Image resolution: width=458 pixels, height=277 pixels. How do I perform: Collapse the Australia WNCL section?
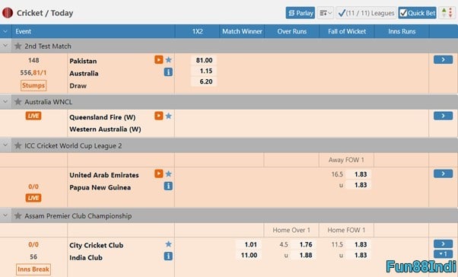[x=5, y=101]
